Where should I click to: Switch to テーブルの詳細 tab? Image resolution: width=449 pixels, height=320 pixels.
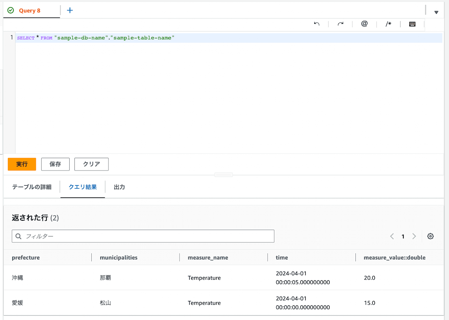(32, 187)
